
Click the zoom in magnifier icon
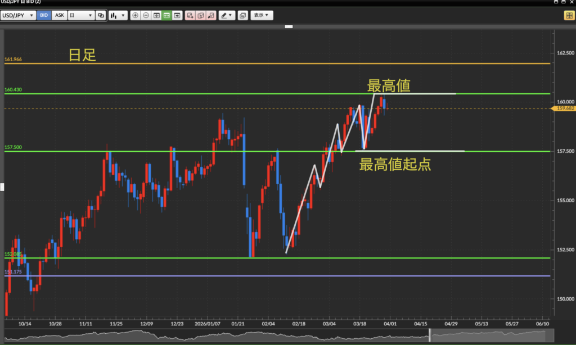tap(135, 16)
